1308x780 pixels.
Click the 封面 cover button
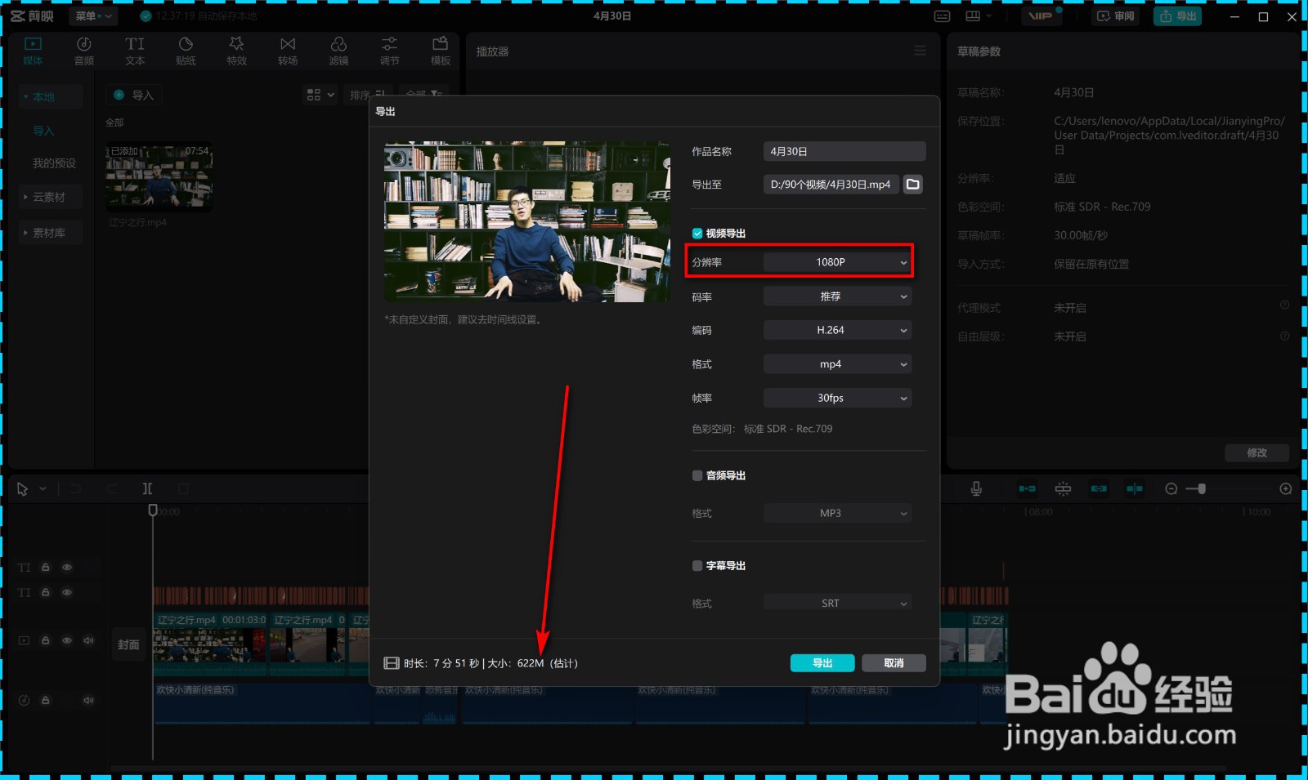pos(128,644)
